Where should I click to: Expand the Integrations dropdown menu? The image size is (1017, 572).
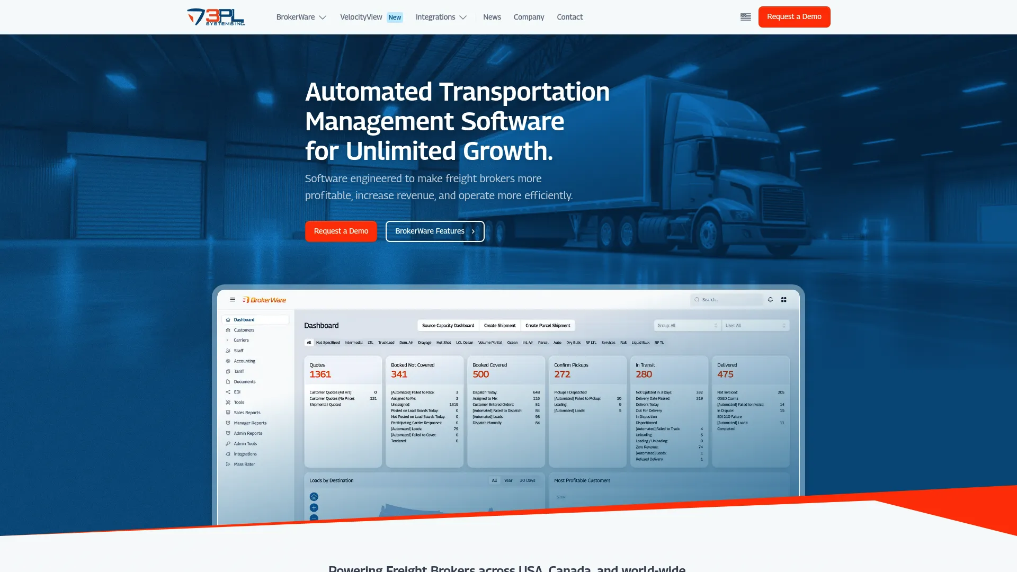[441, 17]
